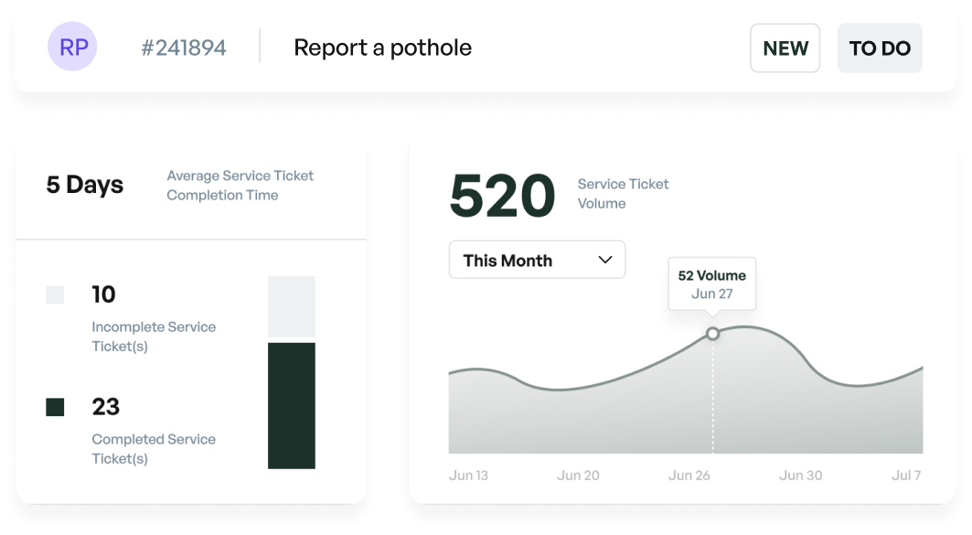The width and height of the screenshot is (972, 535).
Task: Select the Jun 13 axis label
Action: click(x=469, y=476)
